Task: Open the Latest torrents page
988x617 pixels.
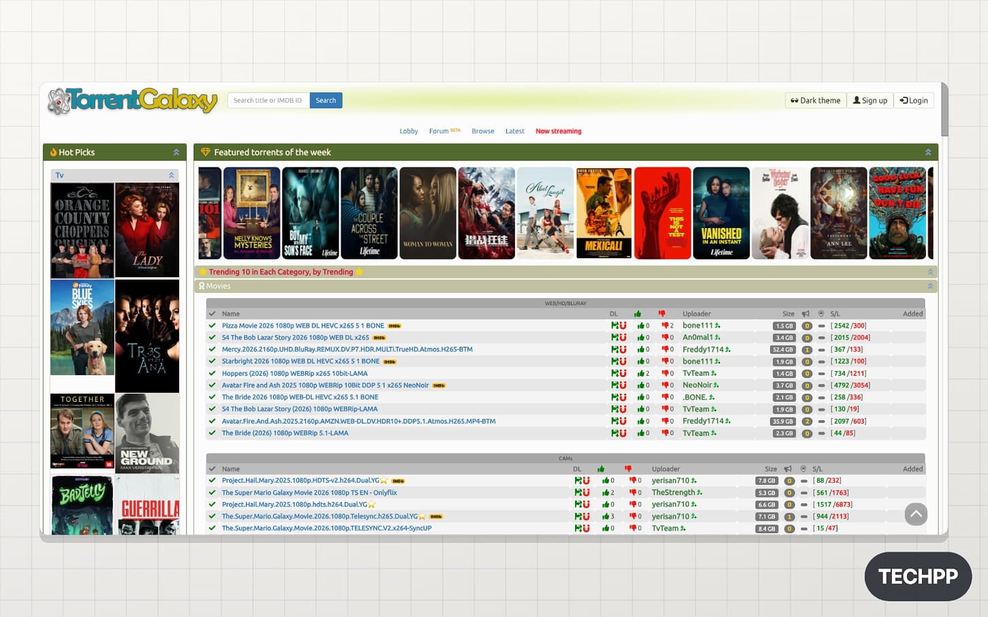Action: (515, 131)
